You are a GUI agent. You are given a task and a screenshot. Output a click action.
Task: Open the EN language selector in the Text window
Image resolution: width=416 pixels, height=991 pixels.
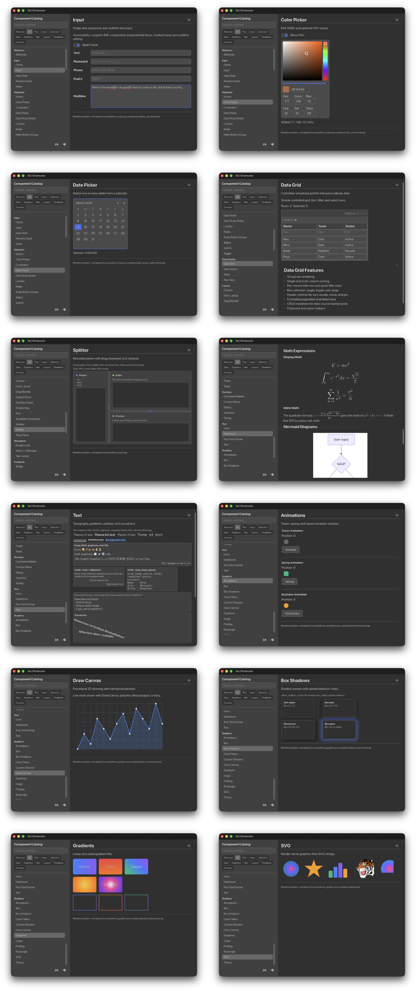(x=57, y=640)
